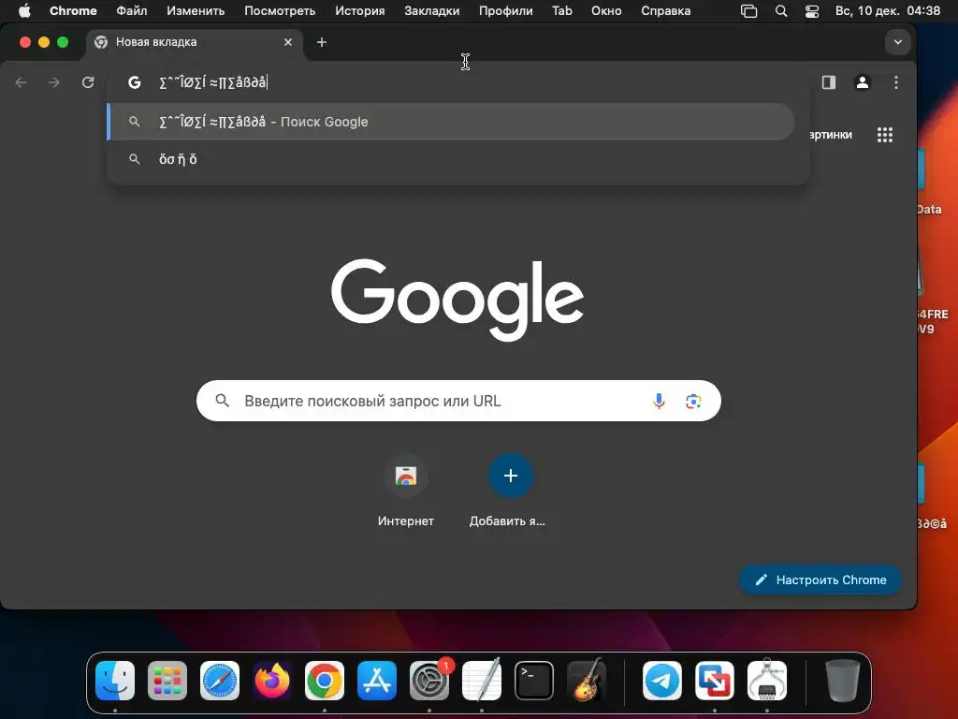Click the Google search box on page
958x719 pixels.
pyautogui.click(x=458, y=401)
